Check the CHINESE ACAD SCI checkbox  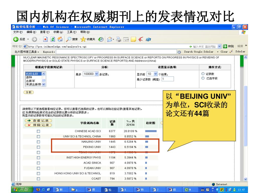[x=38, y=131]
